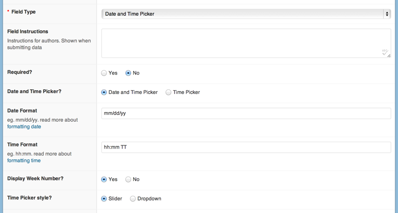
Task: Select No for Required
Action: (129, 73)
